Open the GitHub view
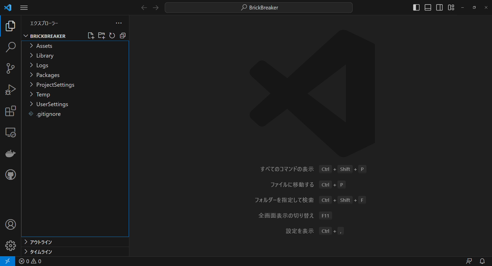Viewport: 492px width, 266px height. pos(11,175)
